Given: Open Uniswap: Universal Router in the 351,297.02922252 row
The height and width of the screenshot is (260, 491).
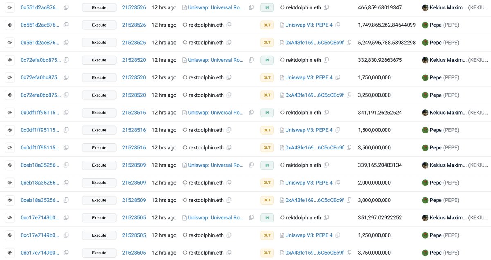Looking at the screenshot, I should click(216, 218).
